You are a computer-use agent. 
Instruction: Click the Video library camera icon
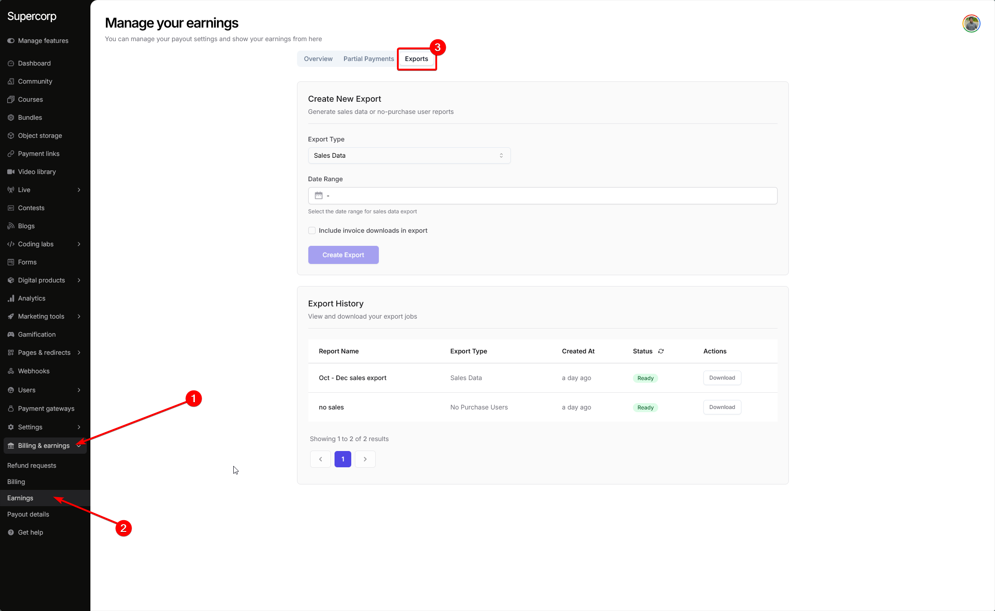pos(11,172)
